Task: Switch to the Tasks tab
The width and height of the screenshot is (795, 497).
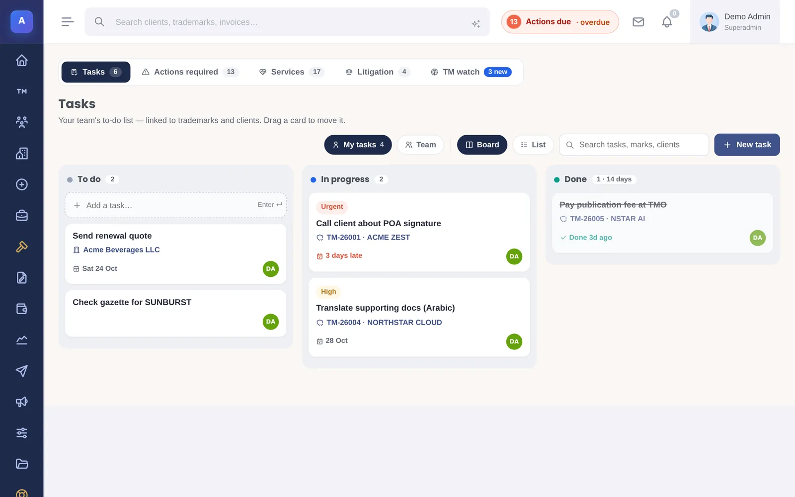Action: tap(96, 72)
